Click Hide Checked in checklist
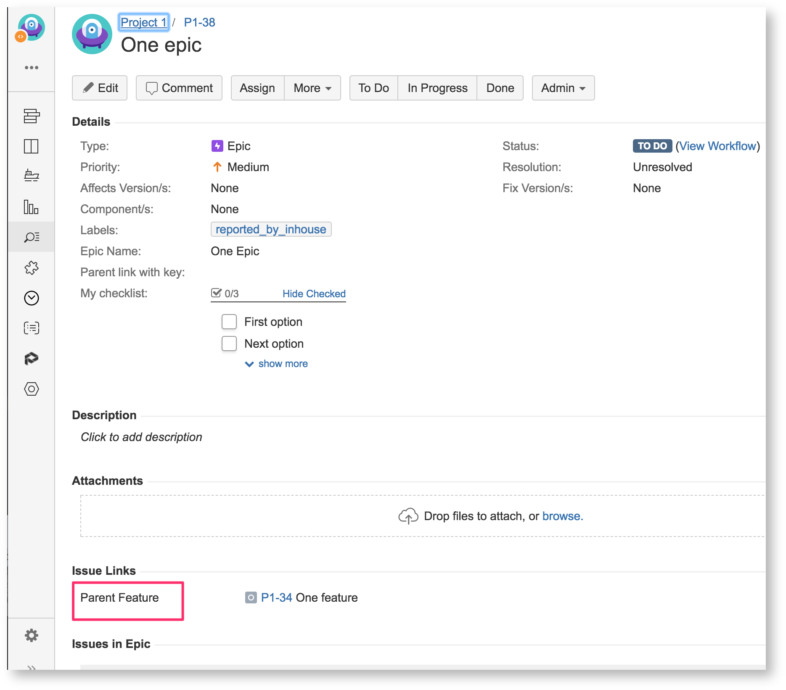Viewport: 786px width, 690px height. (x=314, y=293)
